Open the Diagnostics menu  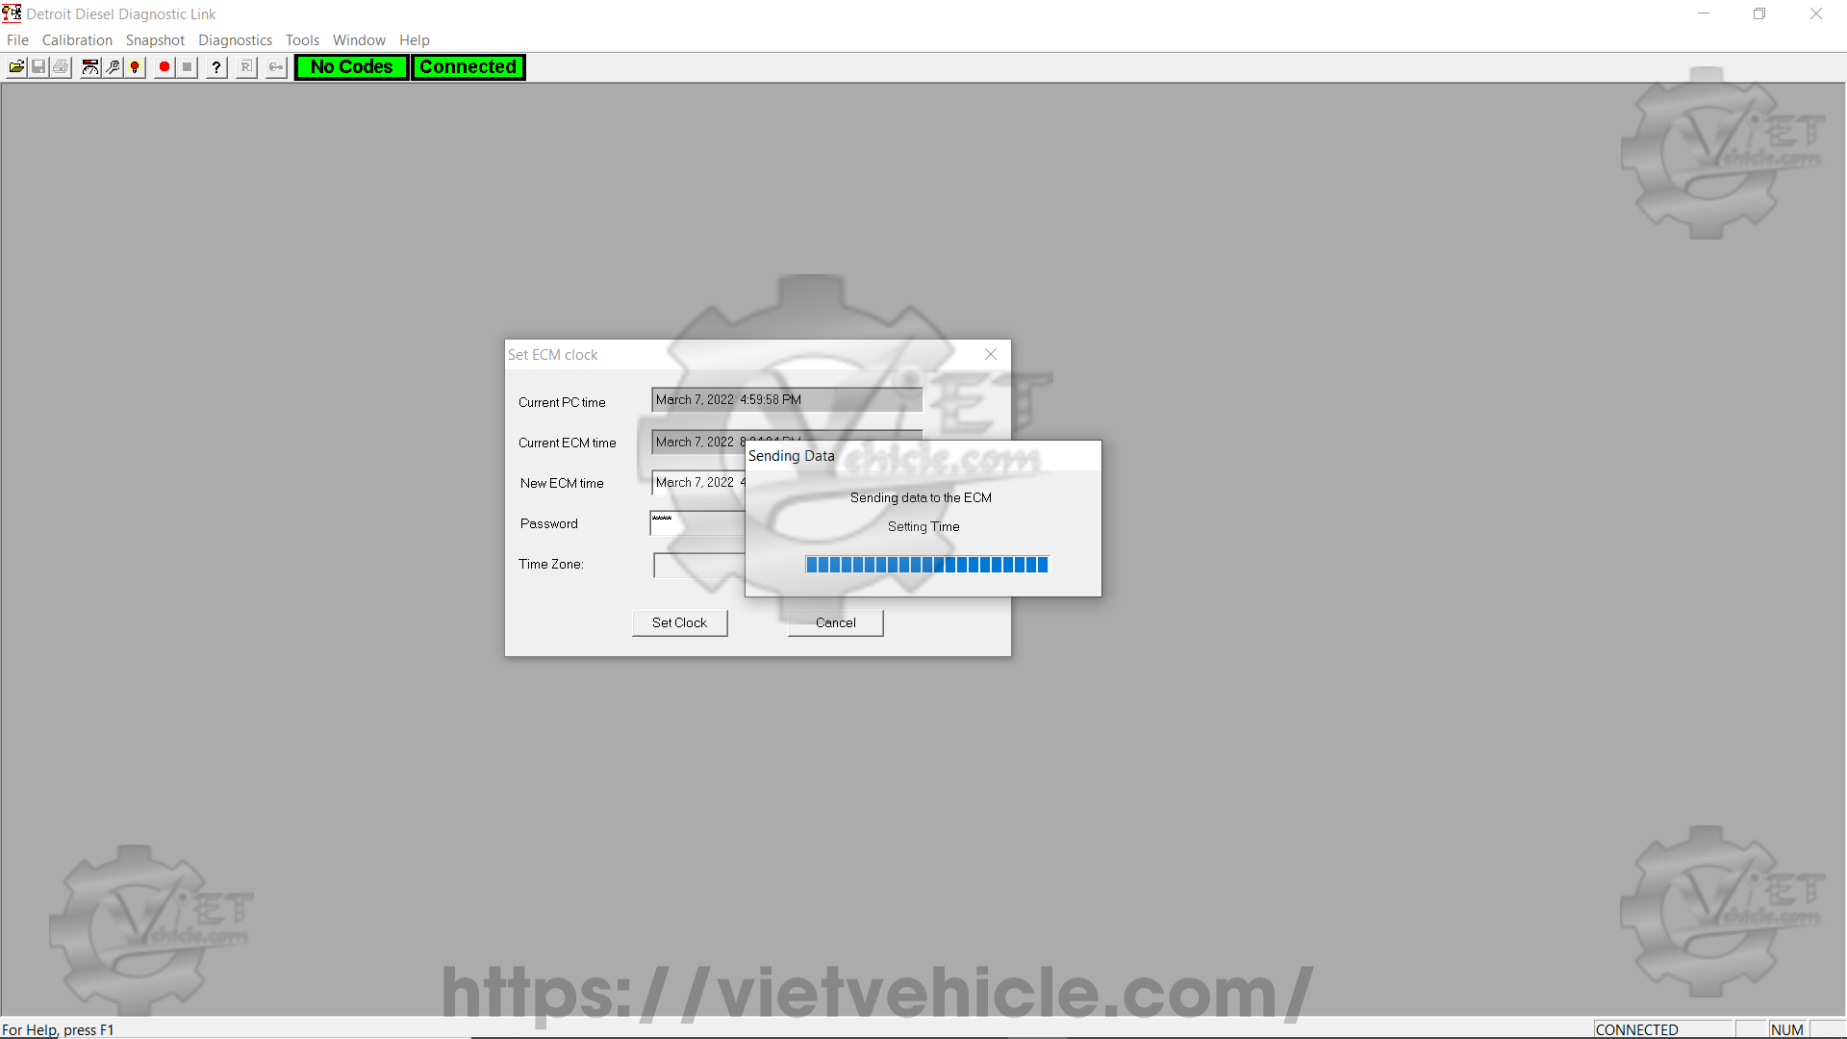235,40
